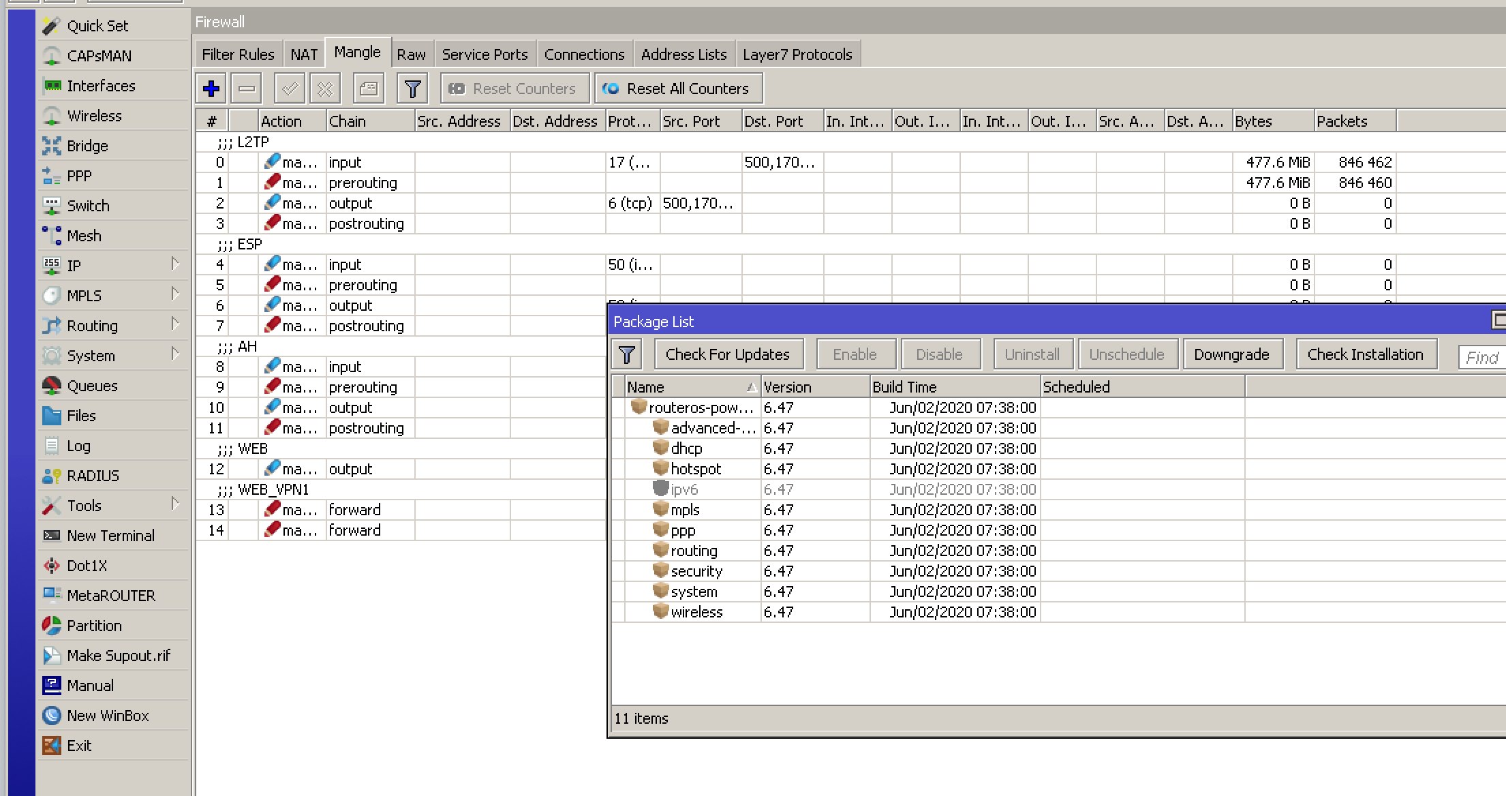
Task: Click Exit in the sidebar
Action: coord(112,746)
